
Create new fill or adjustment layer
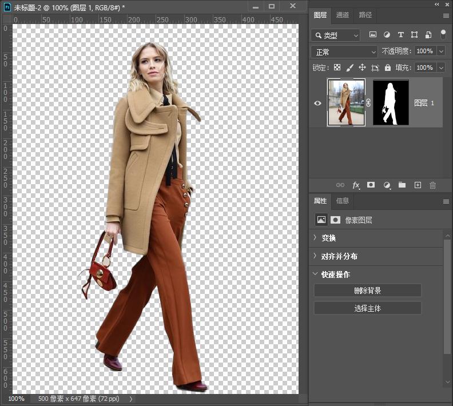(387, 185)
